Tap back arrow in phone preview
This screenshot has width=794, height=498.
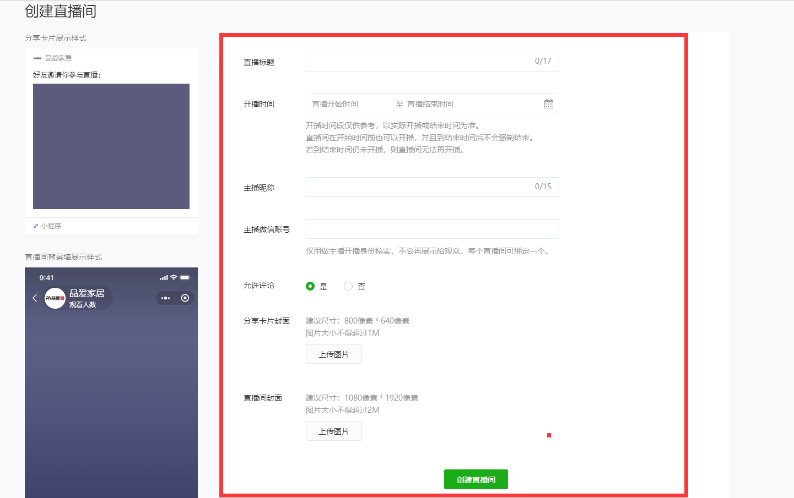[x=35, y=298]
